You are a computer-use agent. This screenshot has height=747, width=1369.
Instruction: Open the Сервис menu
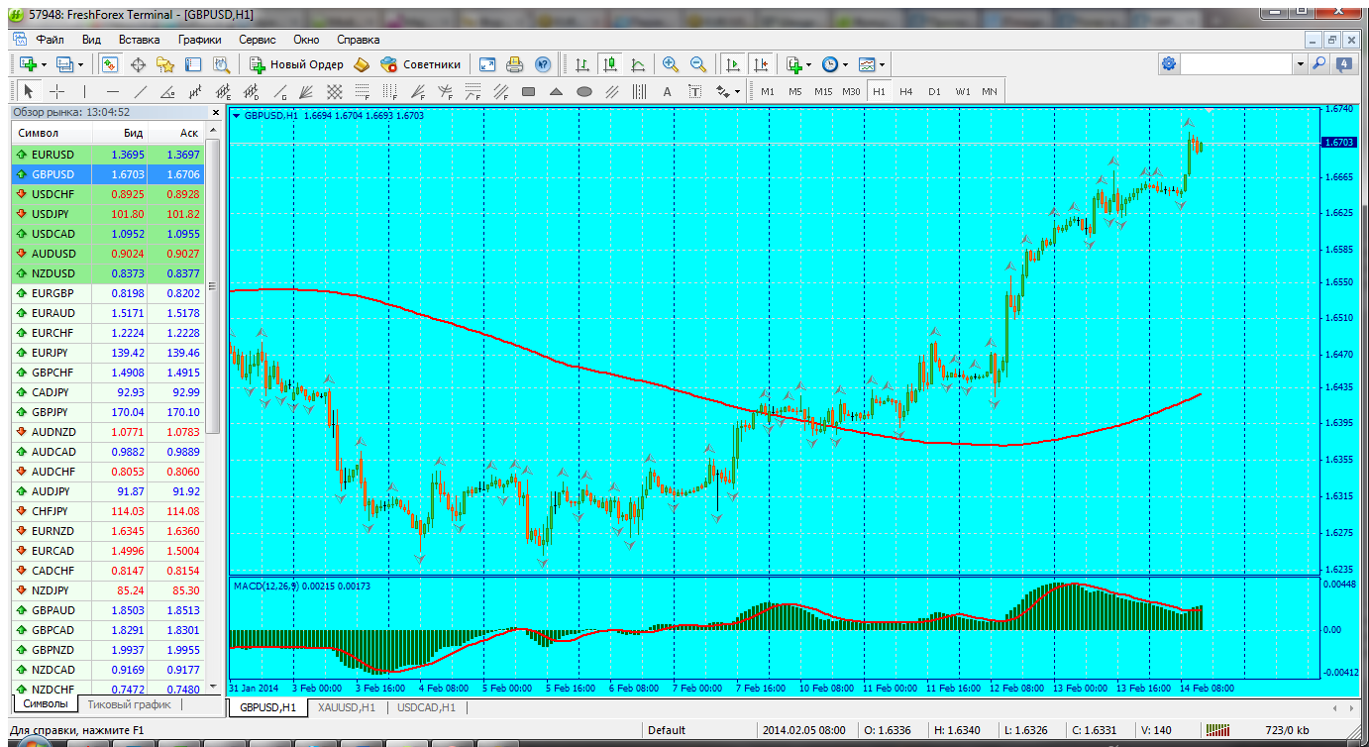pos(257,40)
